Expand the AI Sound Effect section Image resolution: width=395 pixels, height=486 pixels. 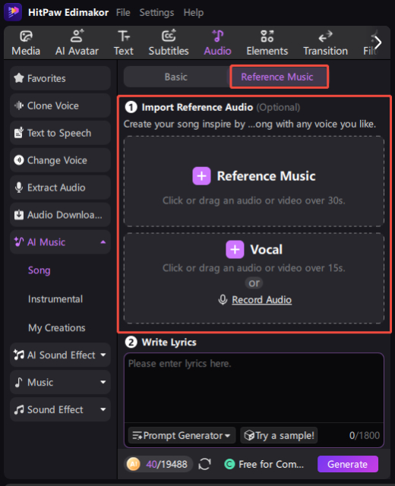point(103,355)
